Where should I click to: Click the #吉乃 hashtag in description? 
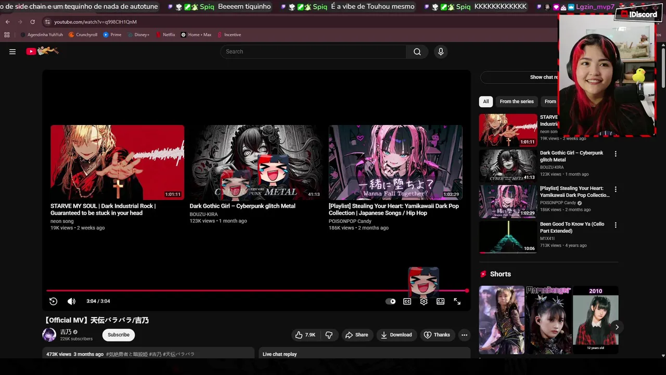155,354
